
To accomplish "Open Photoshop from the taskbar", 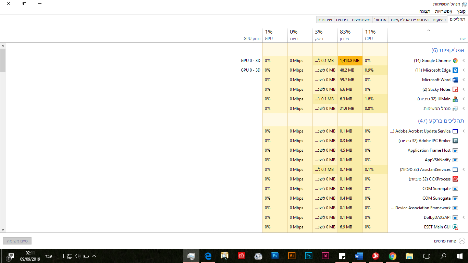I will click(275, 256).
